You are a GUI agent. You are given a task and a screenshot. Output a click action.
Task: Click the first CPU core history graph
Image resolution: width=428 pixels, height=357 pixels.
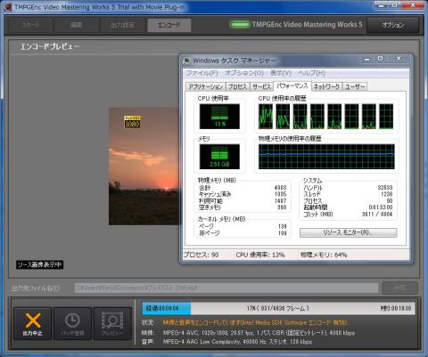[x=266, y=117]
